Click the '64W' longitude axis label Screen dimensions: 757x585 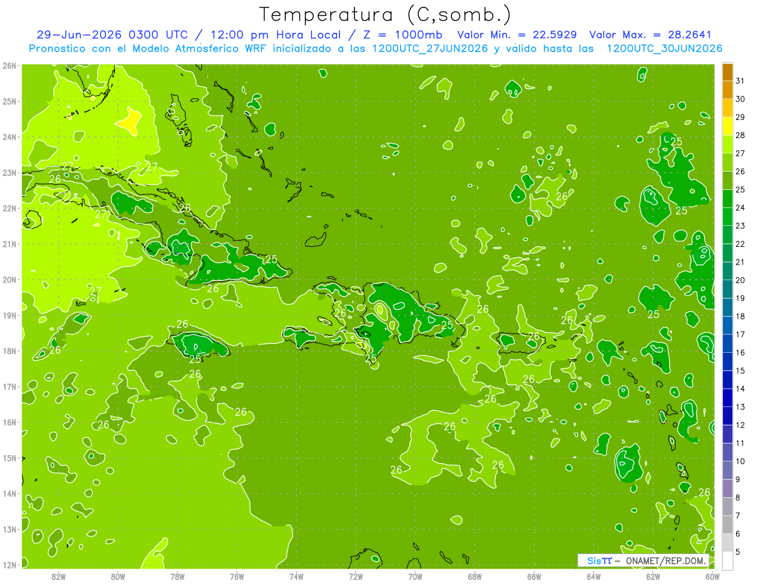pos(594,576)
